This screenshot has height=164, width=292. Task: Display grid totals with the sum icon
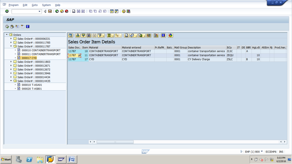(109, 35)
